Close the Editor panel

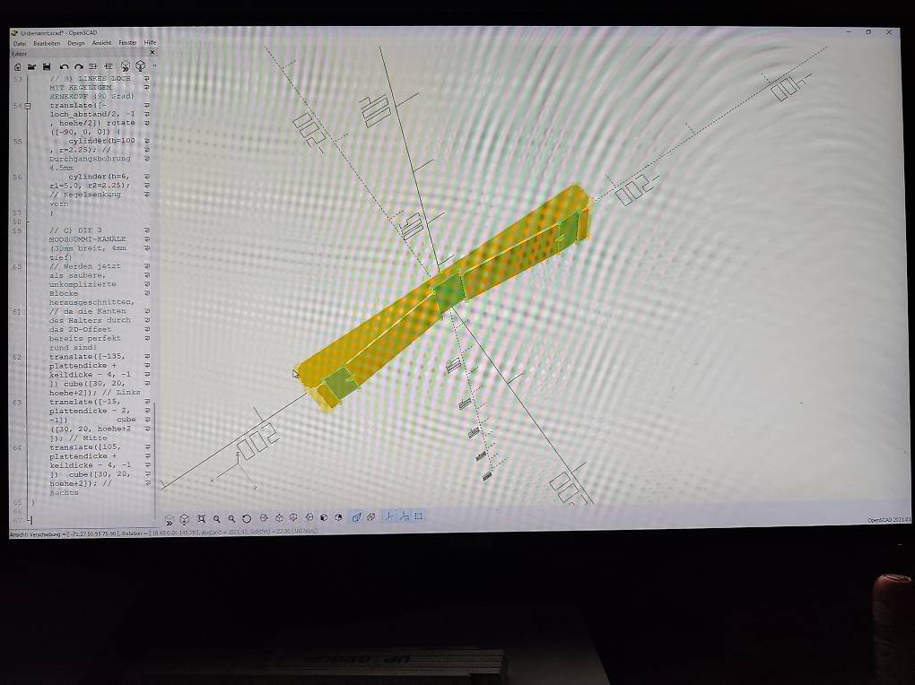[152, 53]
